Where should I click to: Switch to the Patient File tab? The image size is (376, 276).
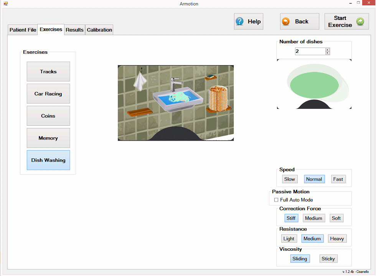coord(23,30)
